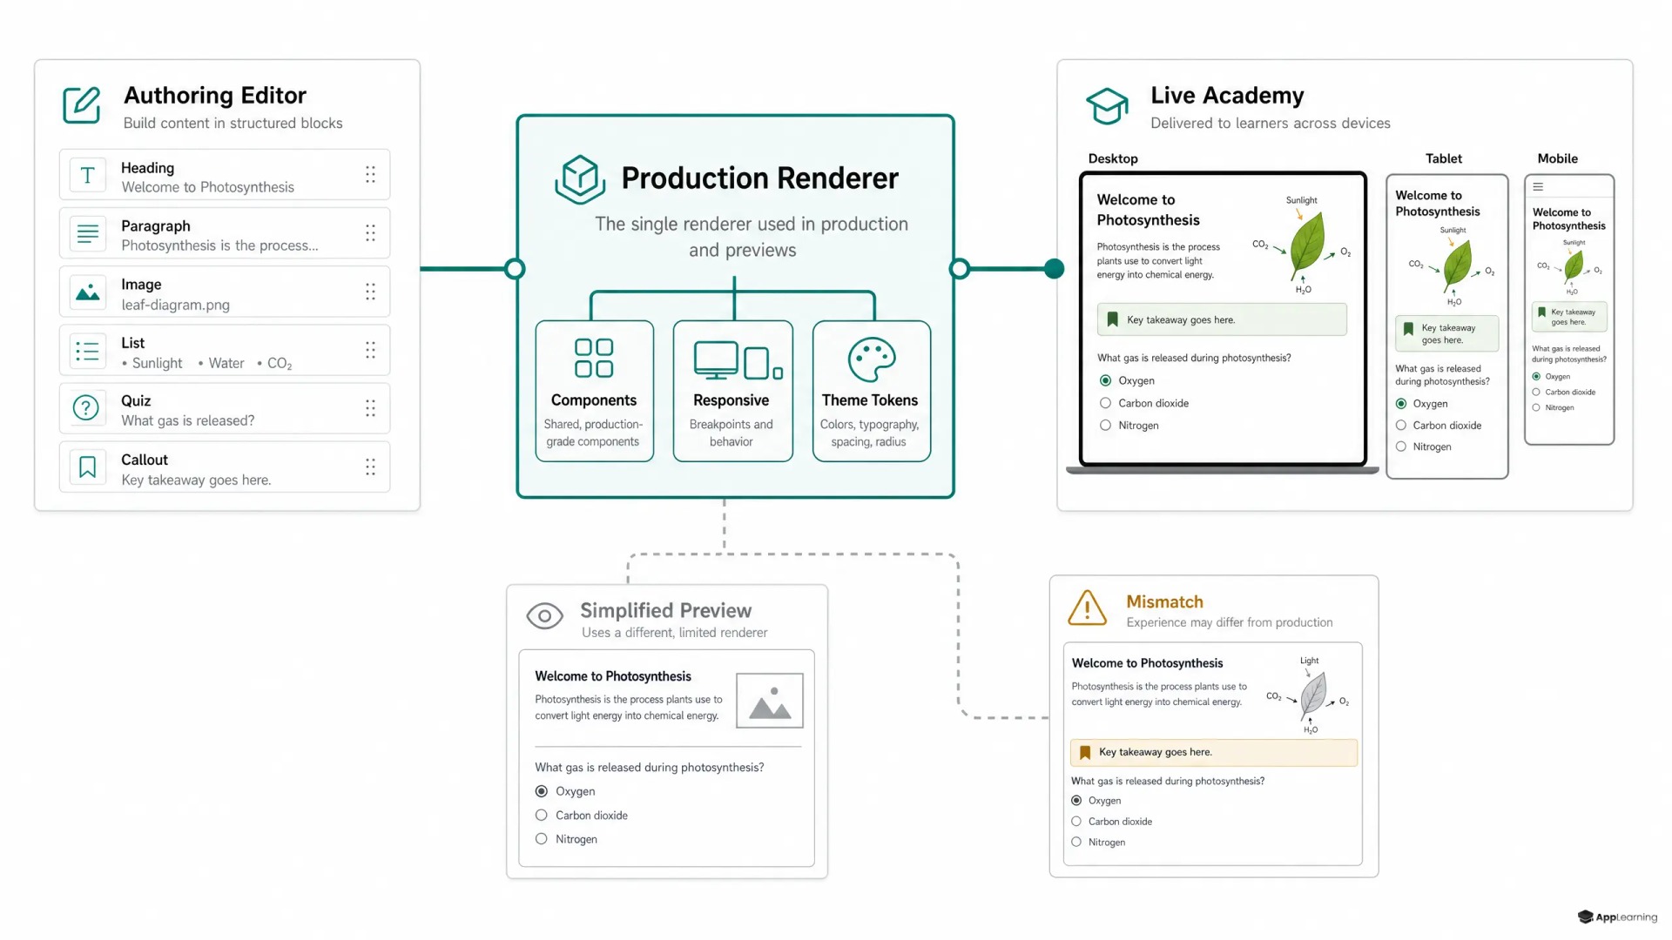Open the Mobile preview hamburger menu
1672x940 pixels.
coord(1538,187)
